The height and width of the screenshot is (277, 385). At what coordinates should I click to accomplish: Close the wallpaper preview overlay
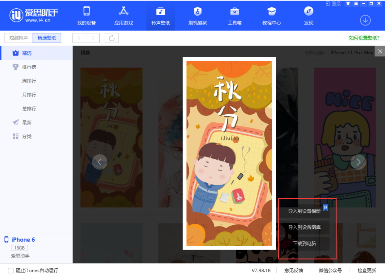coord(380,51)
